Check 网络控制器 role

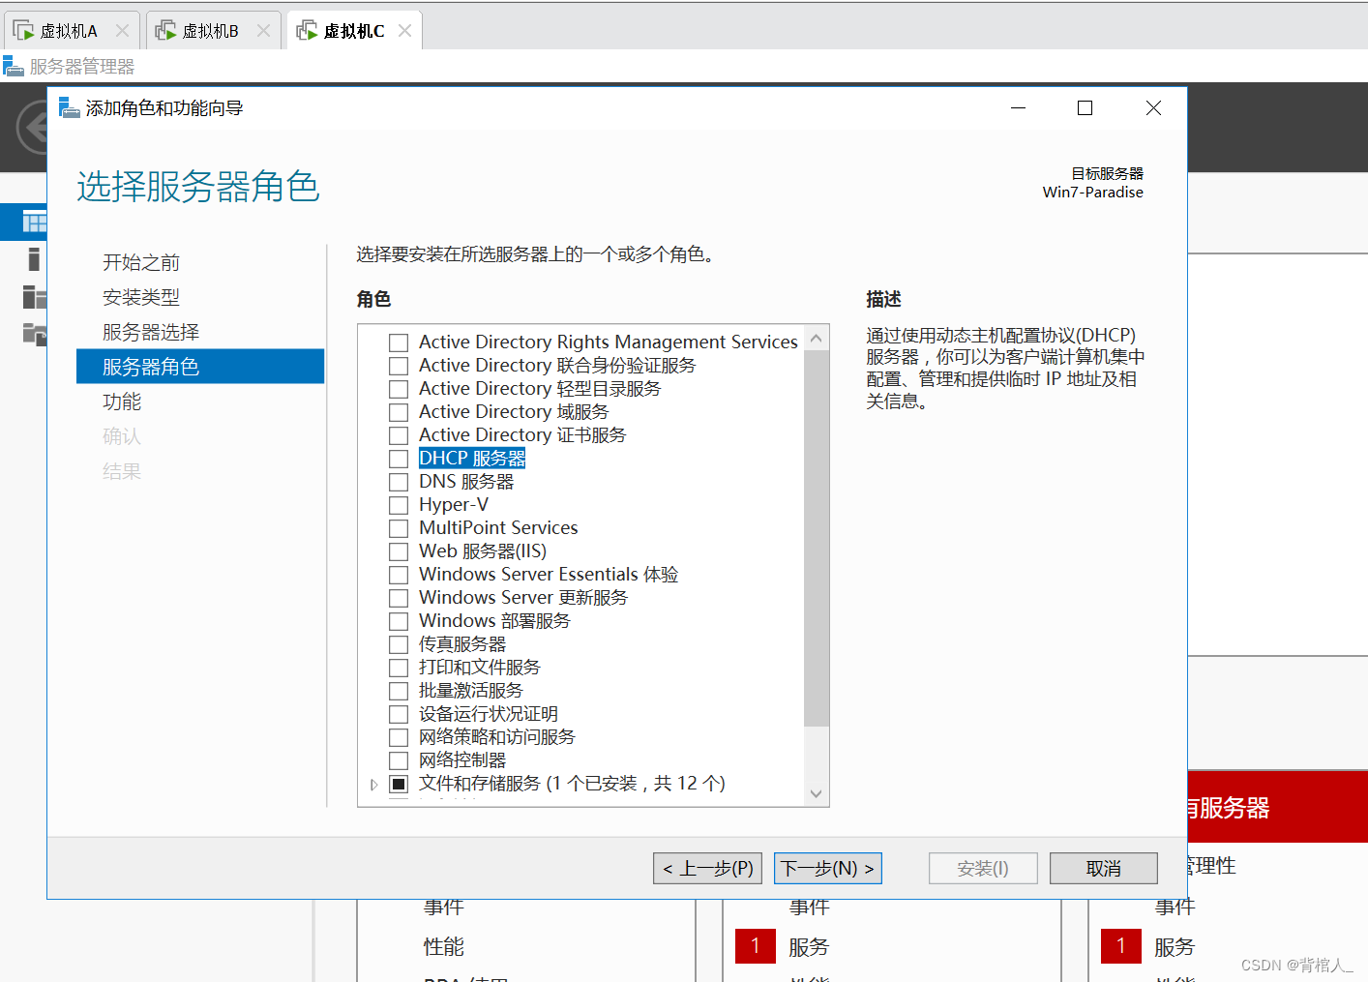(399, 760)
